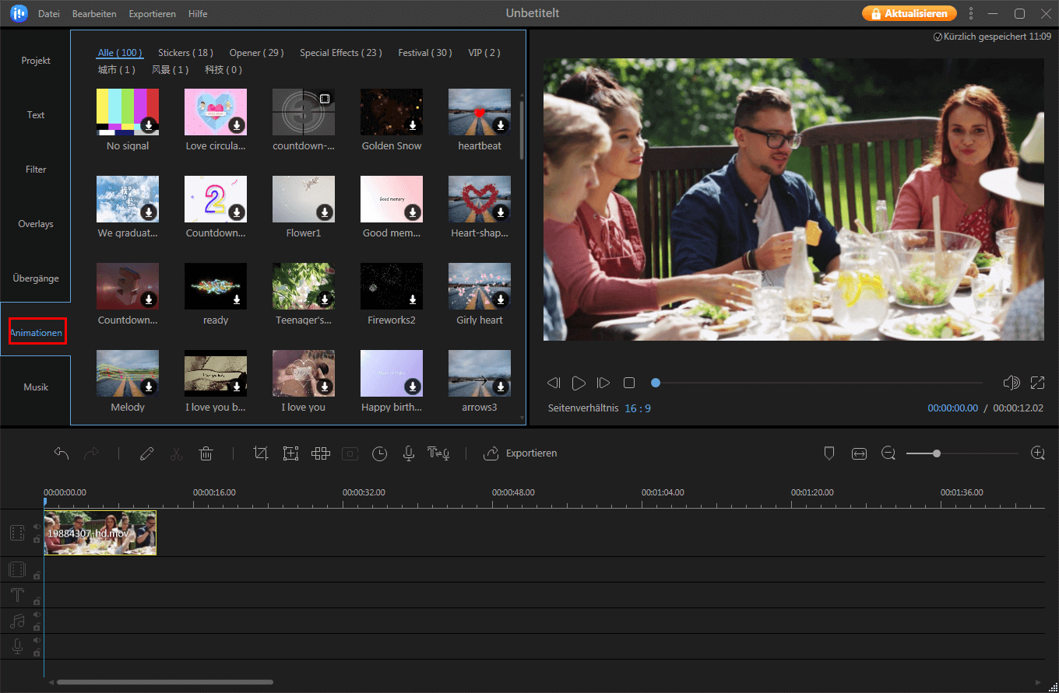The height and width of the screenshot is (693, 1059).
Task: Change the Seitenverhältnis 16:9 aspect ratio
Action: tap(639, 408)
